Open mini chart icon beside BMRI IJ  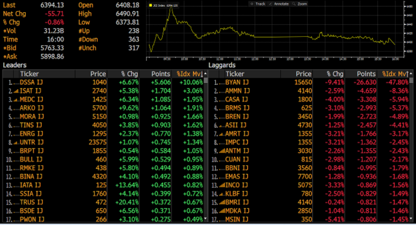click(x=222, y=203)
